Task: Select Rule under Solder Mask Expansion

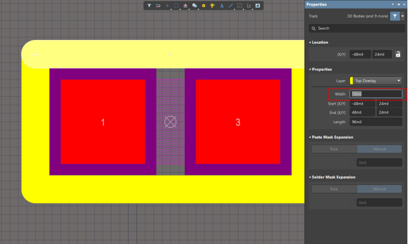Action: (334, 189)
